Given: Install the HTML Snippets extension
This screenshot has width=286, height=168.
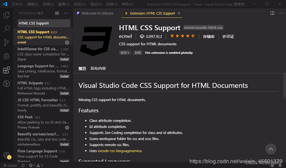Looking at the screenshot, I should [x=64, y=93].
